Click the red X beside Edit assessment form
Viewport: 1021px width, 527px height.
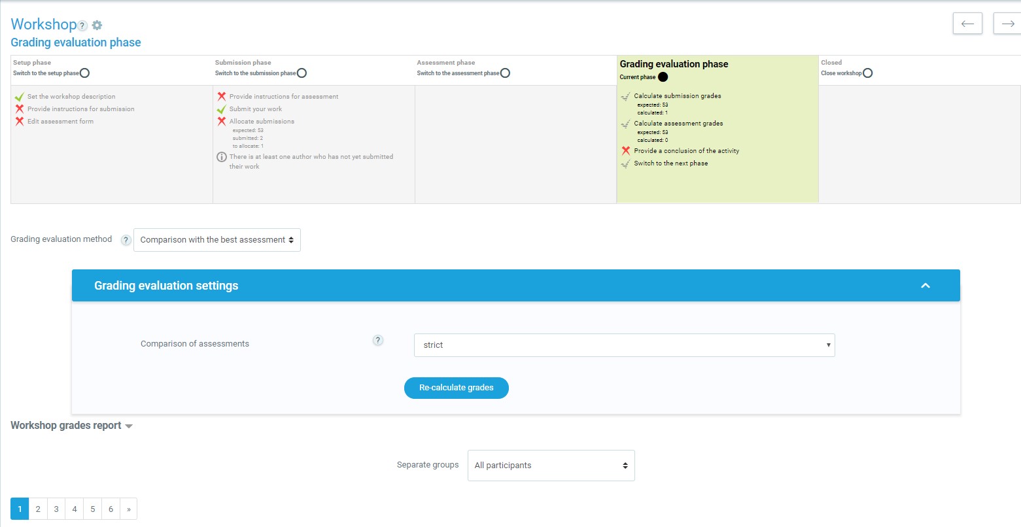point(20,122)
